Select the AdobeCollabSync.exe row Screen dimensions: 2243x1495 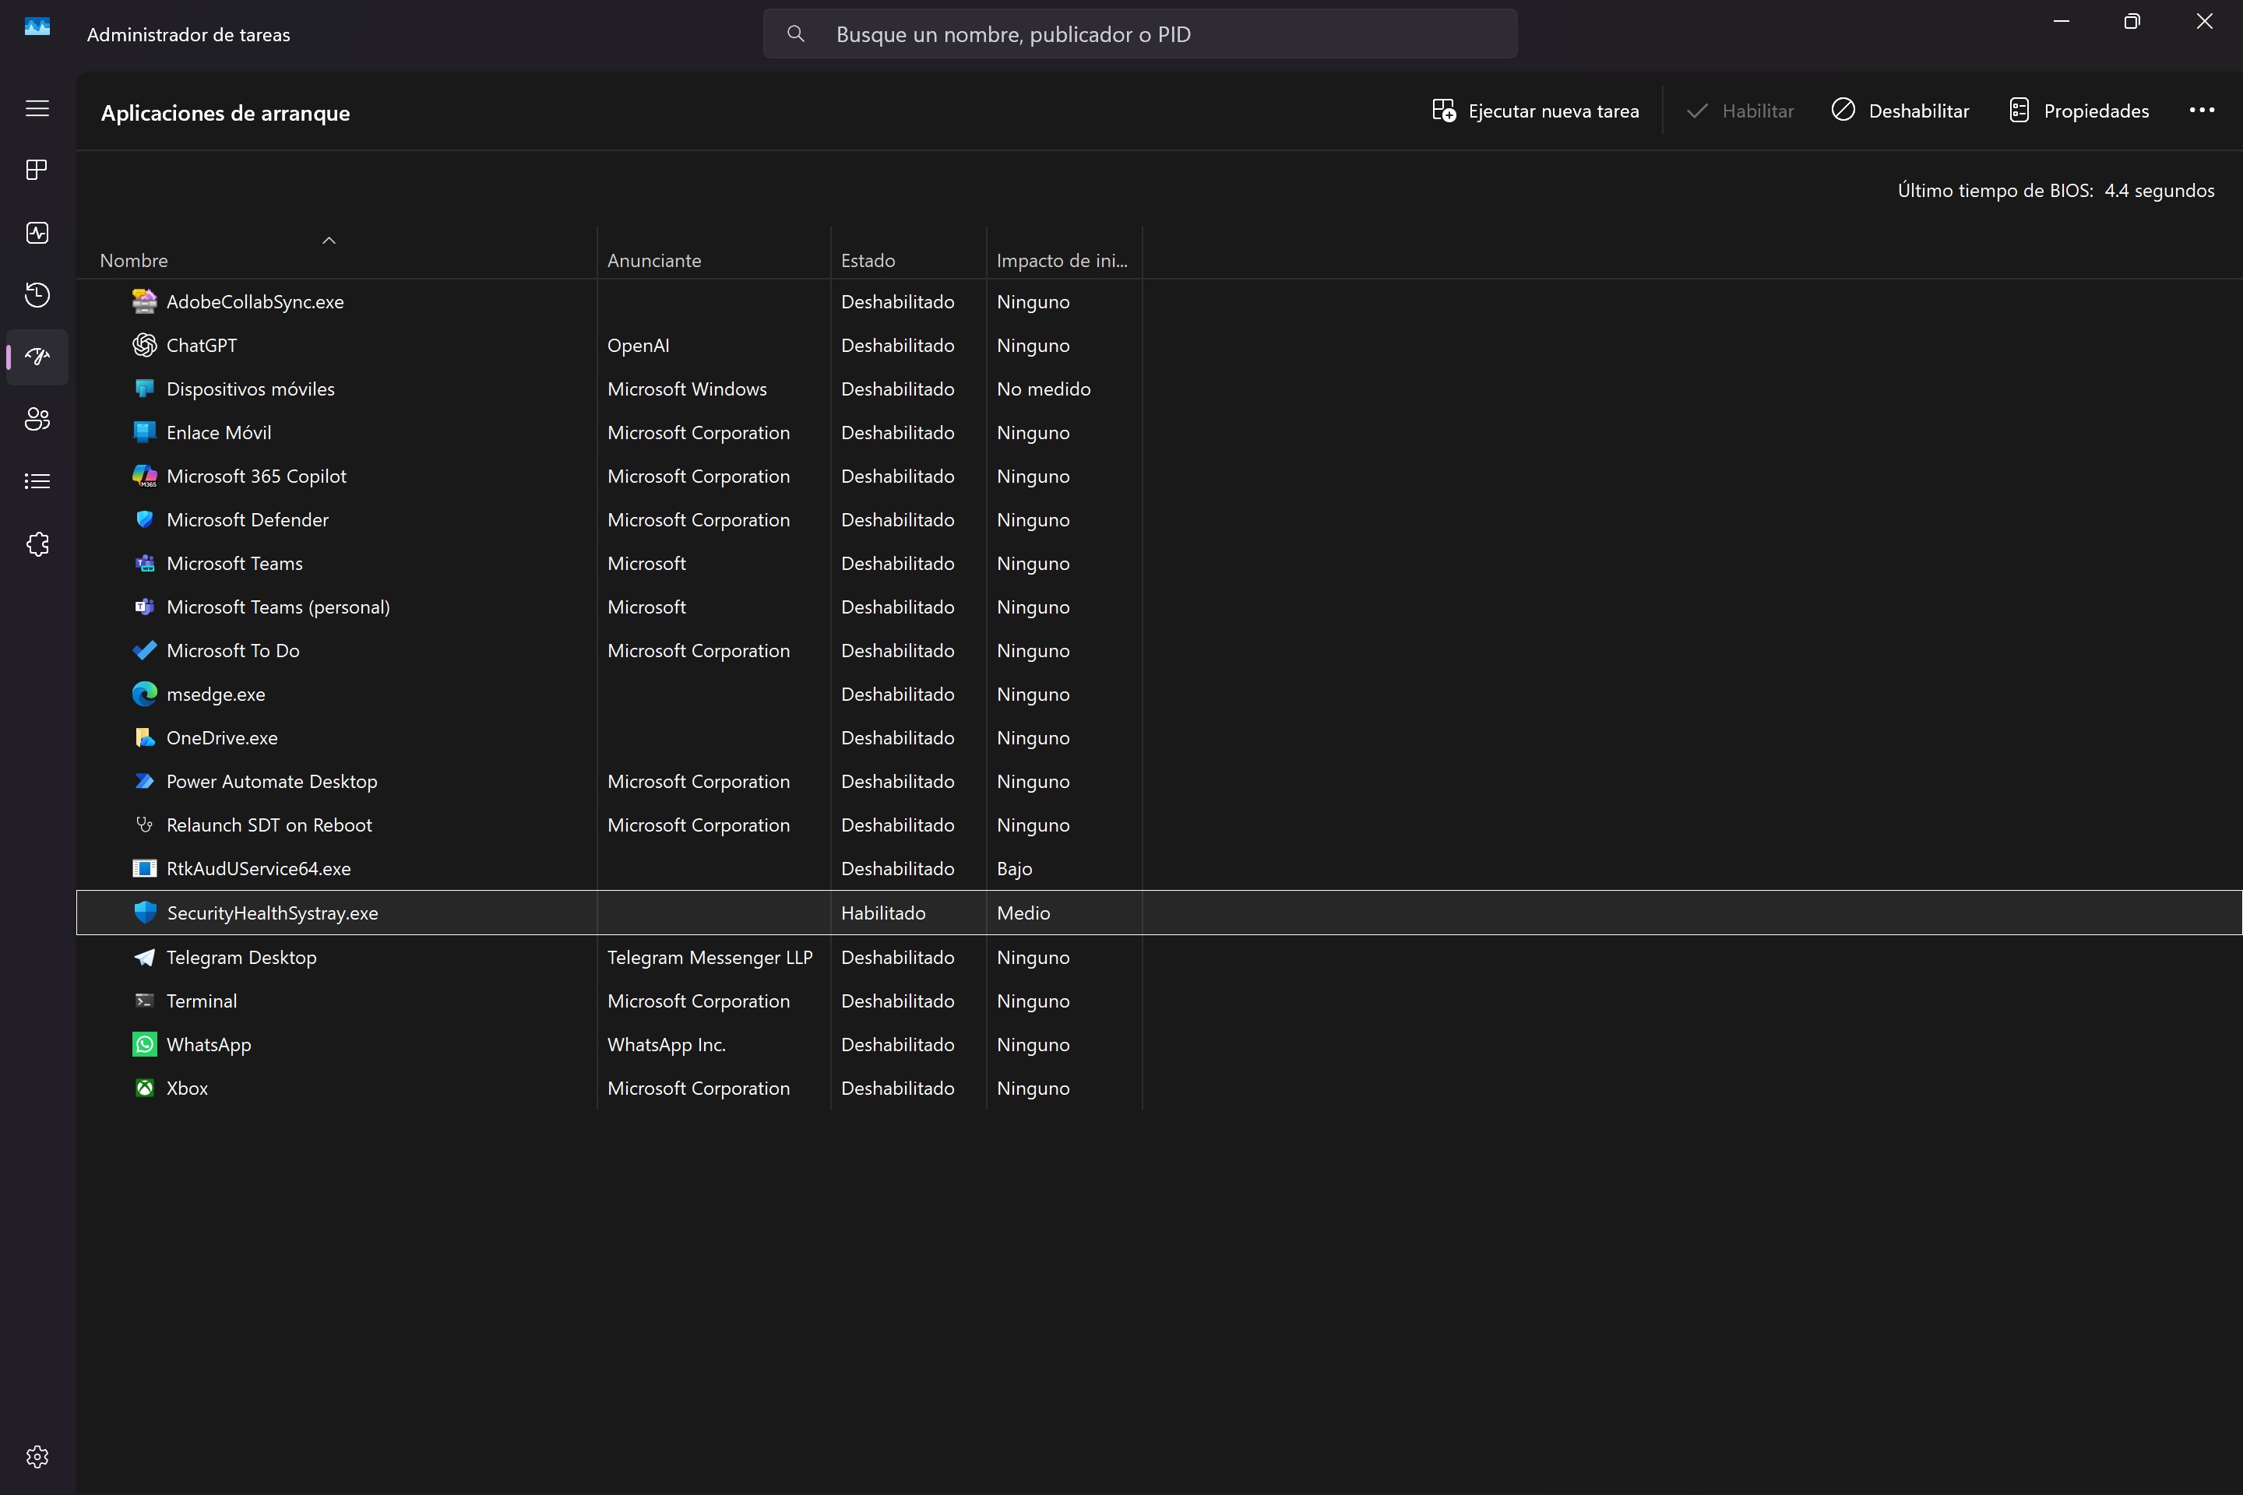tap(1159, 301)
